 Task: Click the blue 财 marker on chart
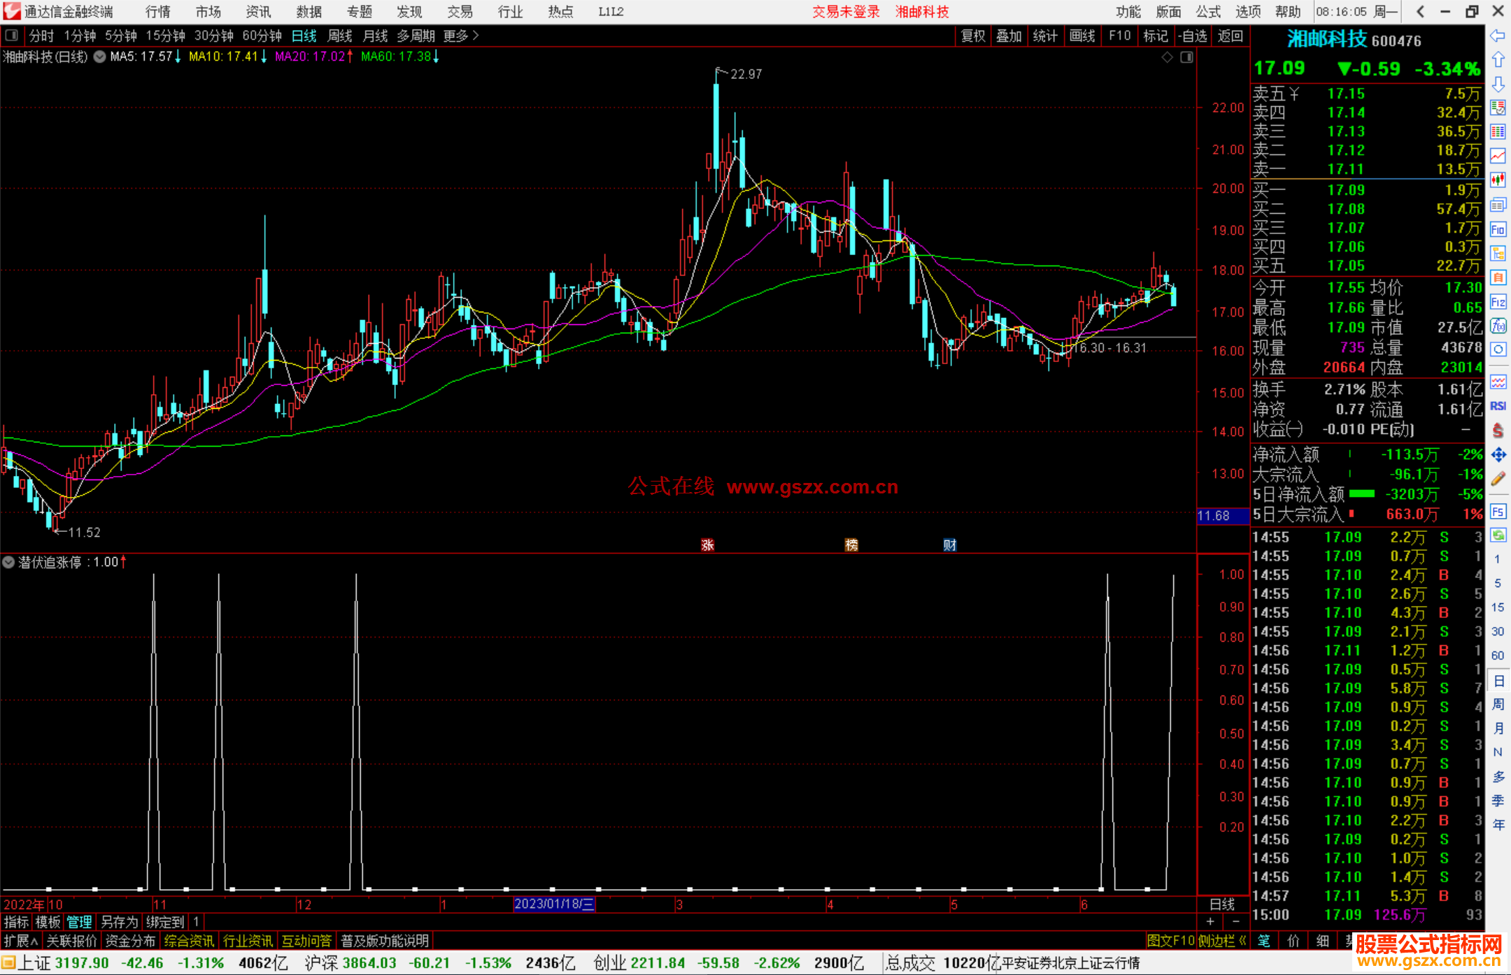click(x=949, y=545)
